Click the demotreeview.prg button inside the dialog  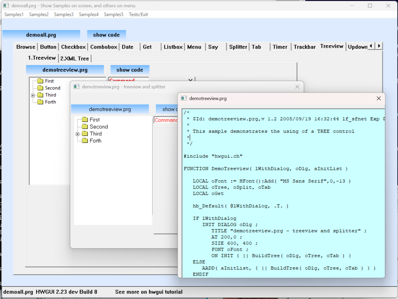click(x=110, y=109)
